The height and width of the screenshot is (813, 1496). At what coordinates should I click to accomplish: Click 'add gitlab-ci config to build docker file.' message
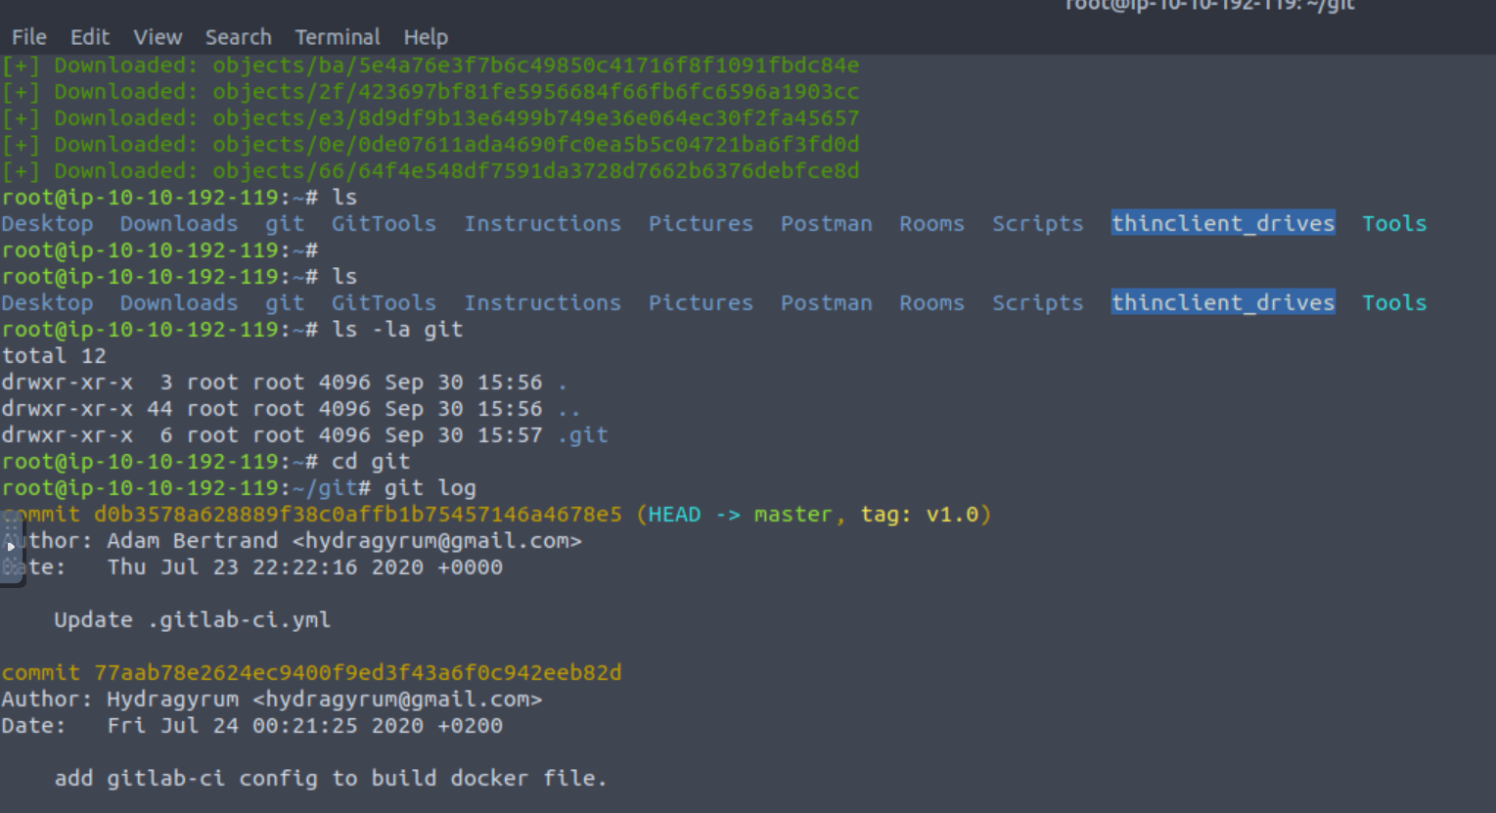(331, 779)
